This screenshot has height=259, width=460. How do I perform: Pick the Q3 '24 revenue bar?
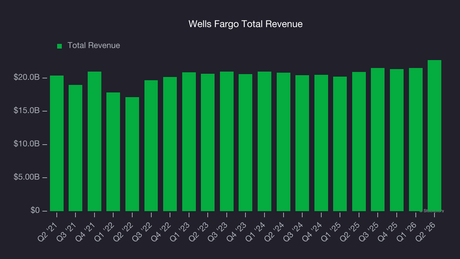pos(302,143)
